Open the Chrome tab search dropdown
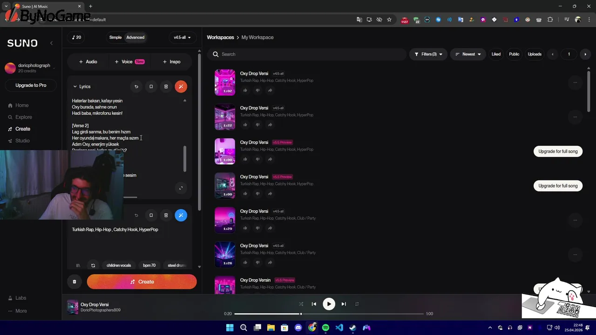Viewport: 596px width, 335px height. pos(6,6)
